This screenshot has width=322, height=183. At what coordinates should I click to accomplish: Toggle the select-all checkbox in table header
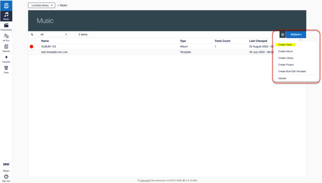click(301, 40)
